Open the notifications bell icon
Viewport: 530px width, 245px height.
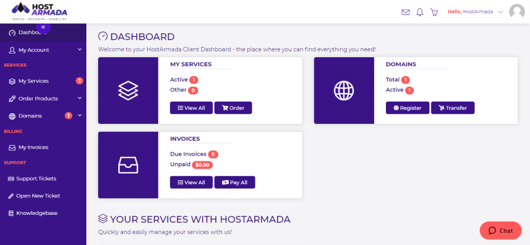(x=419, y=12)
